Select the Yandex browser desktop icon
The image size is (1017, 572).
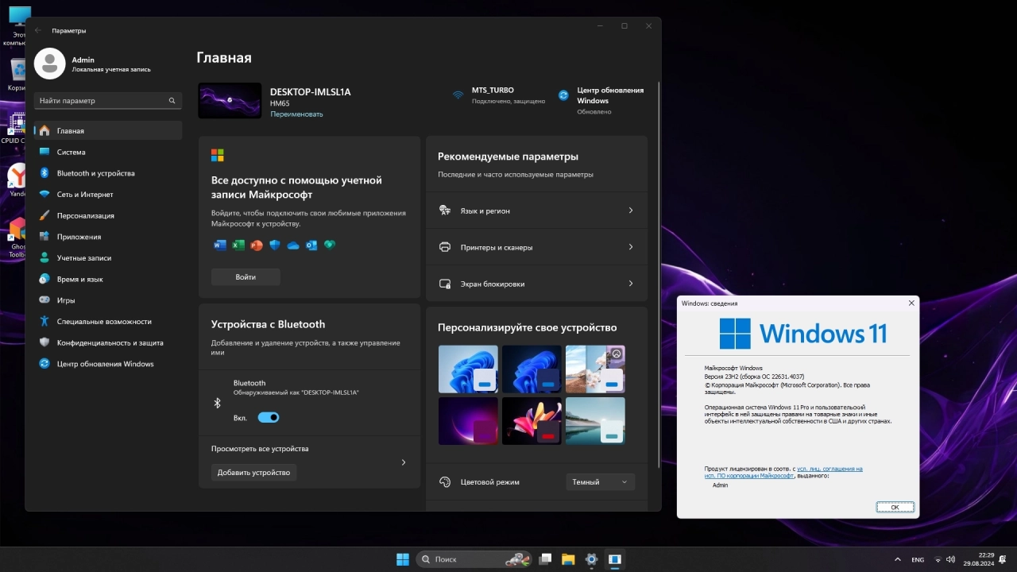[x=17, y=176]
